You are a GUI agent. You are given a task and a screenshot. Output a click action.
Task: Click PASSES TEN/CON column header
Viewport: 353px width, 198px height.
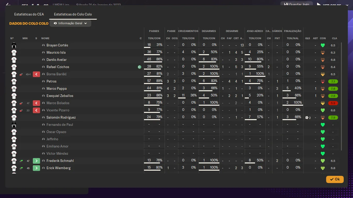pyautogui.click(x=154, y=38)
